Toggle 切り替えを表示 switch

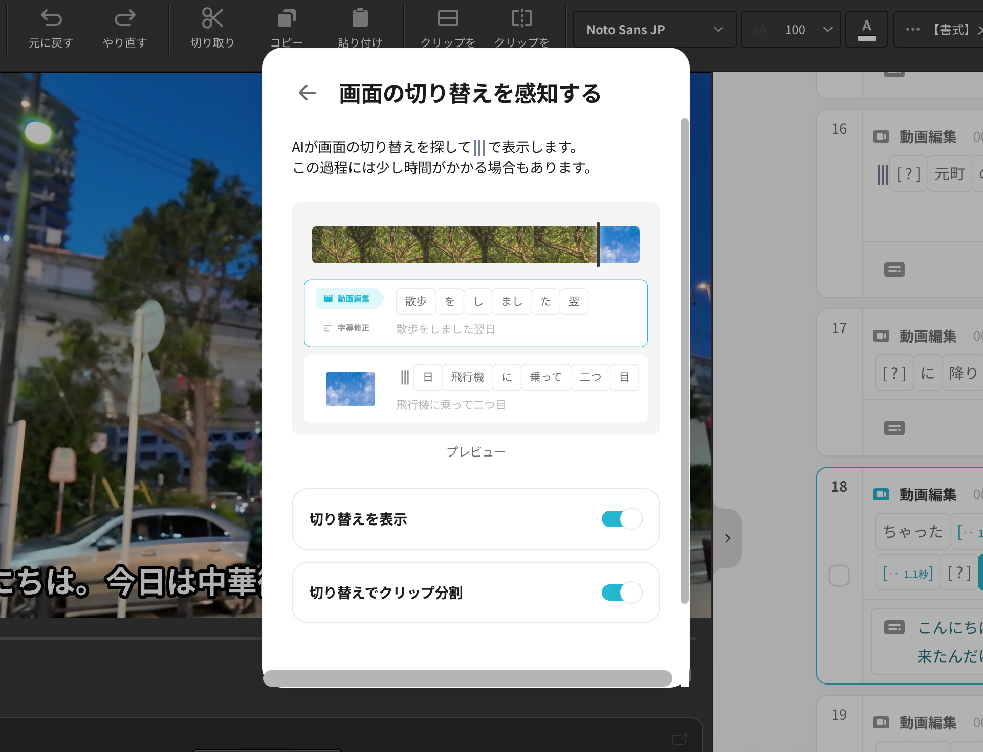pos(621,519)
